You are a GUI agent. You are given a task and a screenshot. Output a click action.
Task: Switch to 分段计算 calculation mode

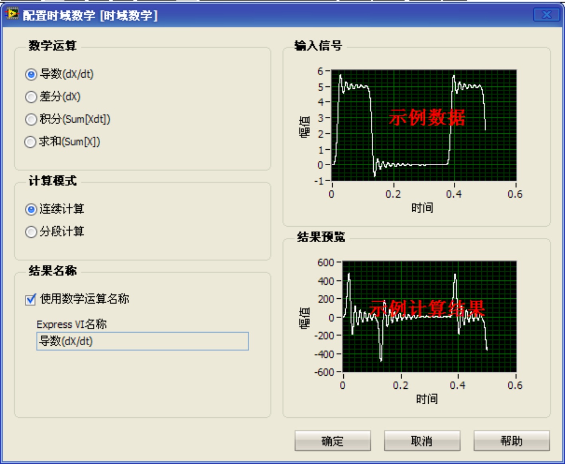point(31,232)
